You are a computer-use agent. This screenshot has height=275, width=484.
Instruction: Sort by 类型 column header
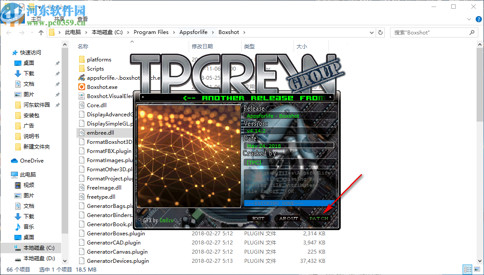pos(249,47)
